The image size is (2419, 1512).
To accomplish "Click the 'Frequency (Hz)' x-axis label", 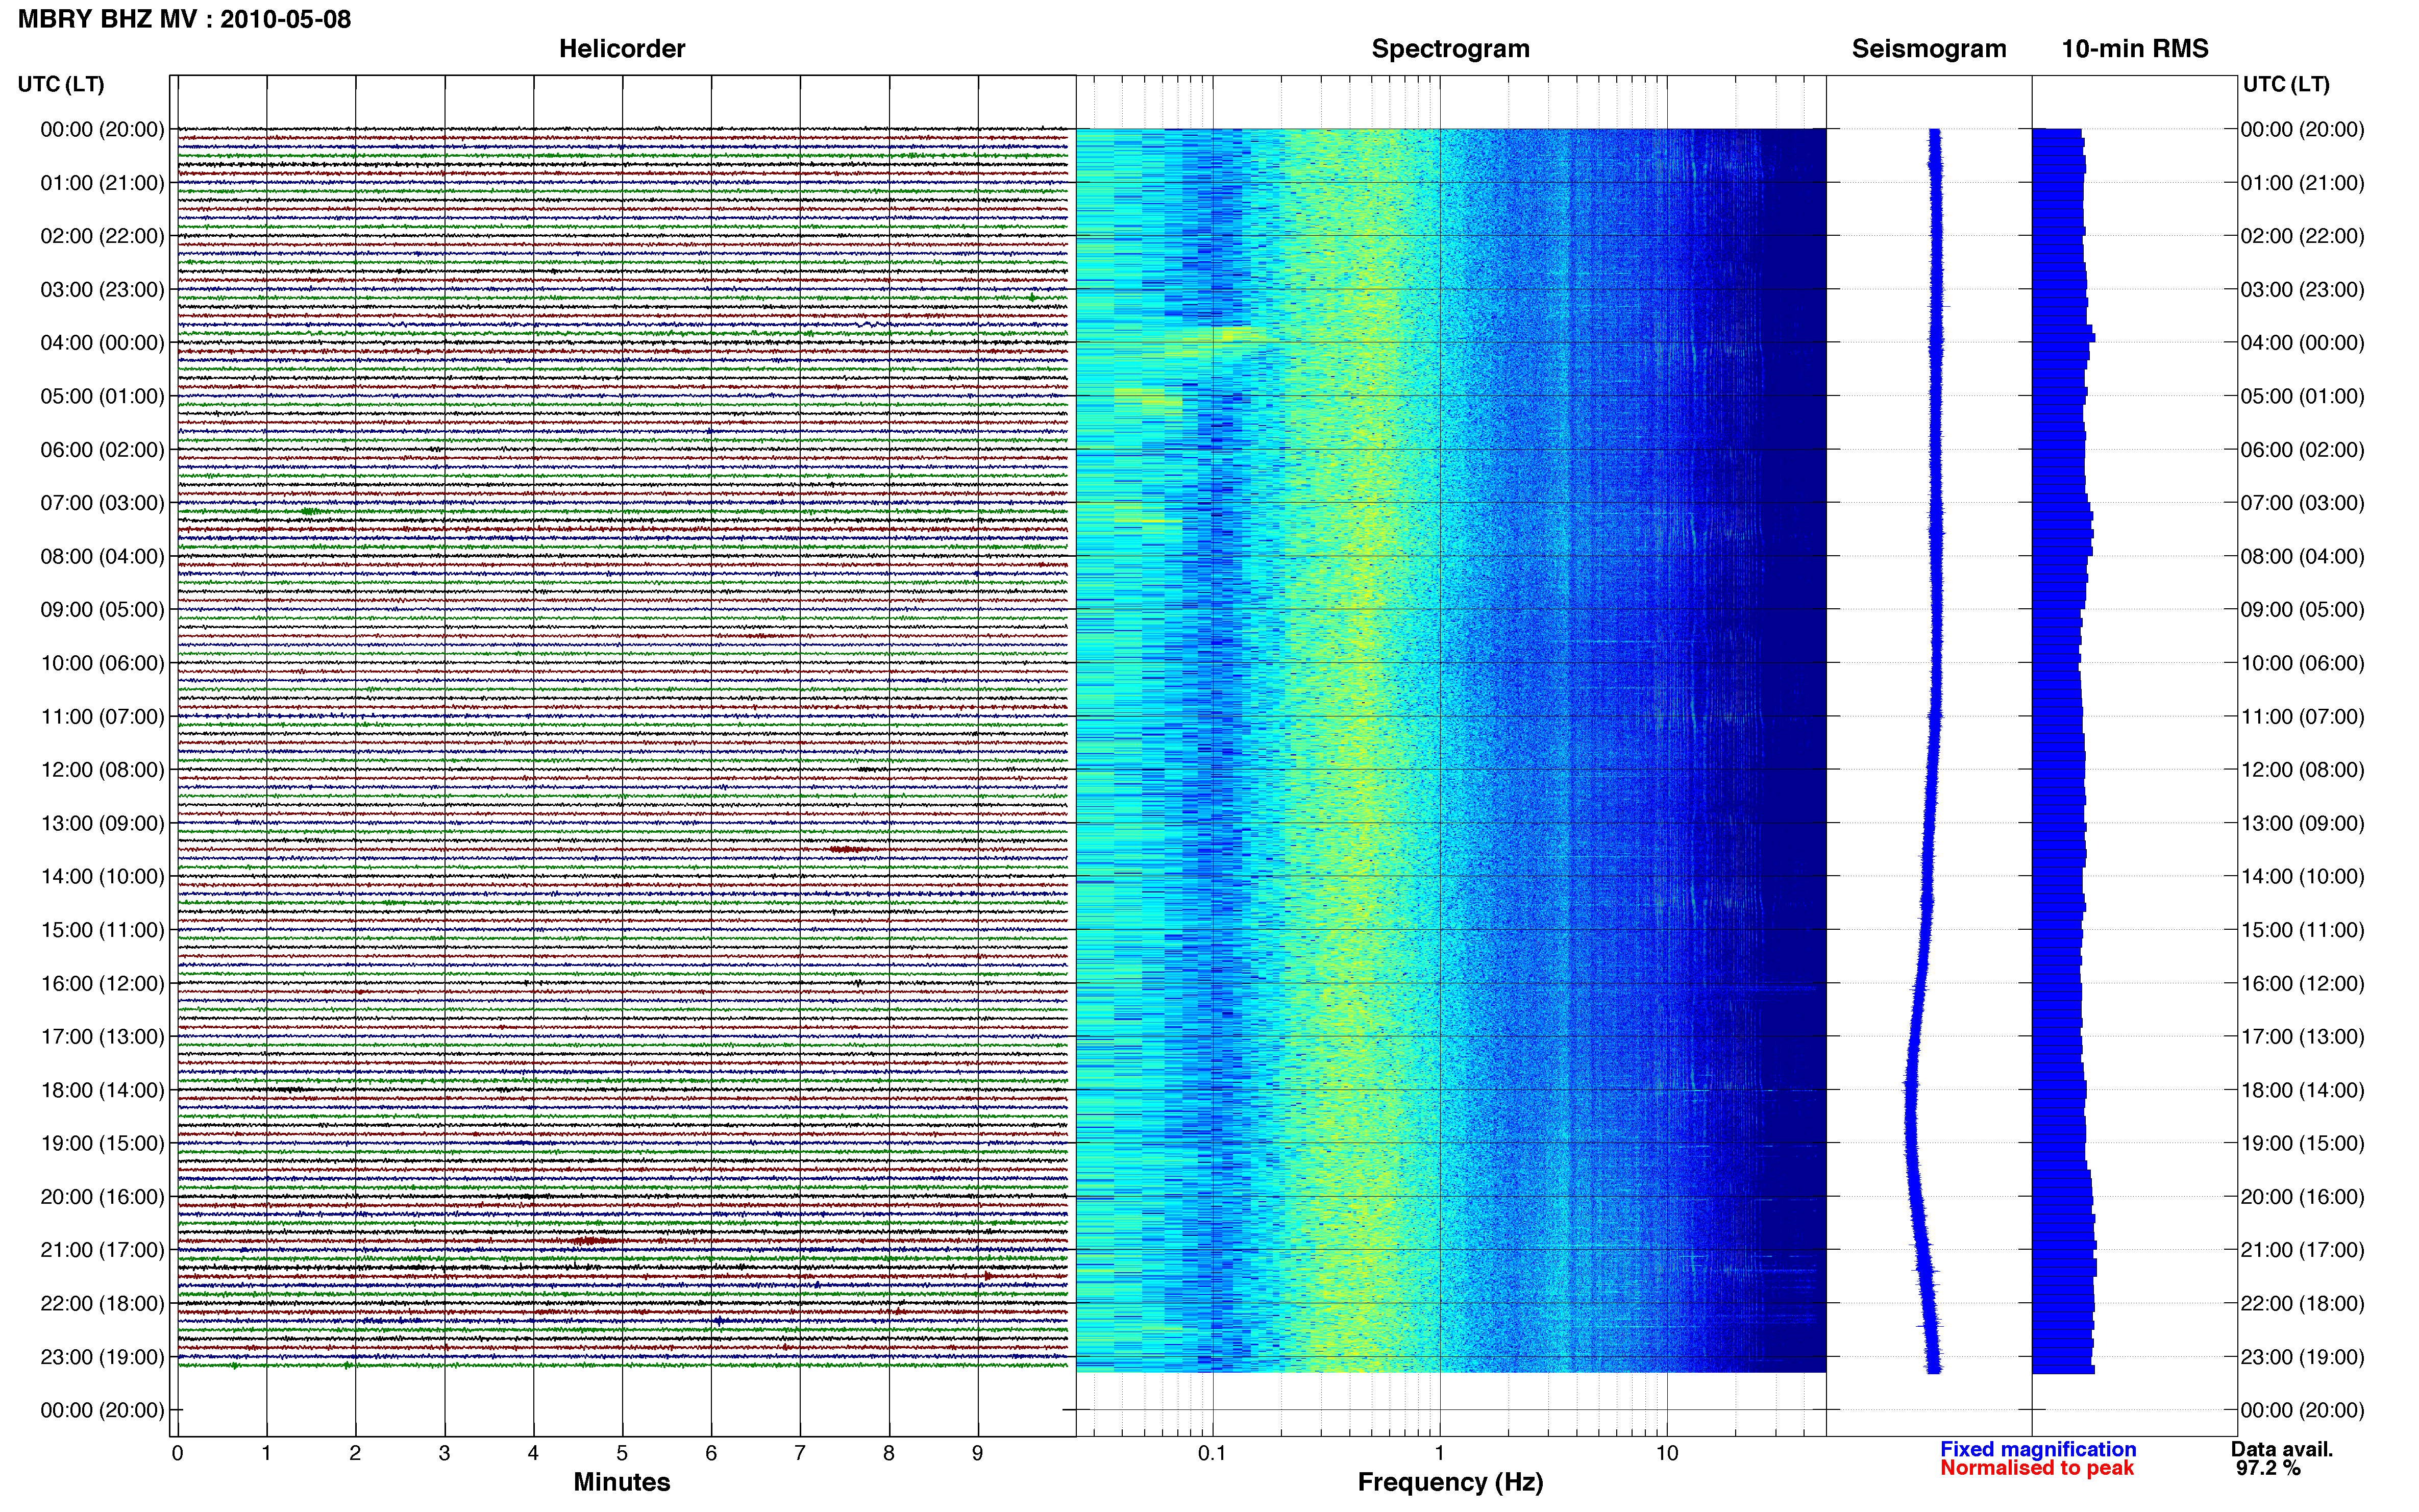I will [x=1450, y=1482].
